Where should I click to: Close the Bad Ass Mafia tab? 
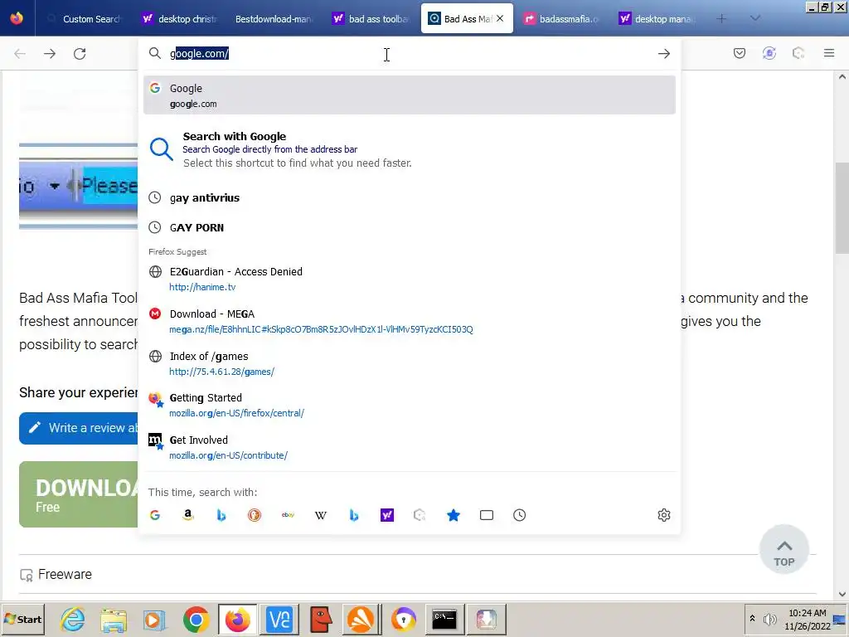(500, 18)
